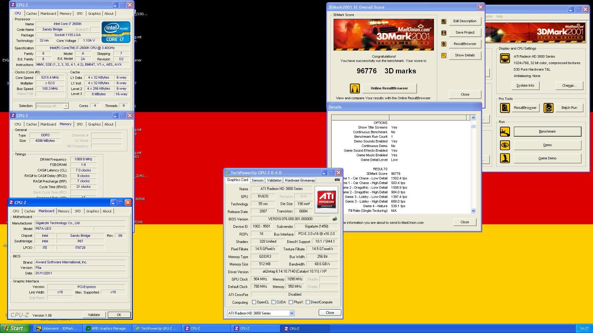Click the Motherboard model field P67A-UD3
Image resolution: width=593 pixels, height=333 pixels.
coord(64,229)
